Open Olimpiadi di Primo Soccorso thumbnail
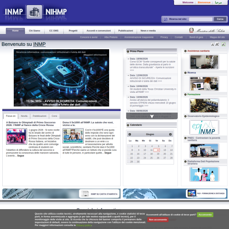The width and height of the screenshot is (229, 229). (x=16, y=137)
